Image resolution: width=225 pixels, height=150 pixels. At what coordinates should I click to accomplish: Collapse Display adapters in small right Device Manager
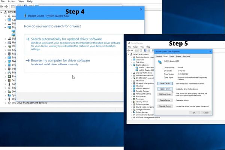131,65
